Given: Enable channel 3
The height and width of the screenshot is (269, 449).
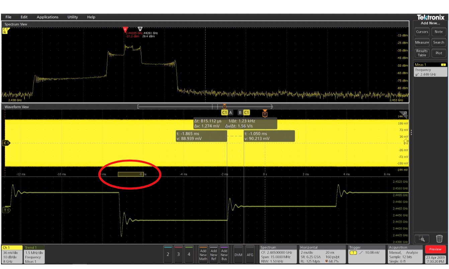Looking at the screenshot, I should pos(178,254).
